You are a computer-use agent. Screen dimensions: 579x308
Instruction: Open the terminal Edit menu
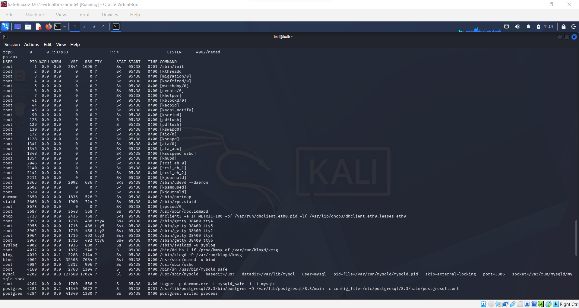pos(48,45)
